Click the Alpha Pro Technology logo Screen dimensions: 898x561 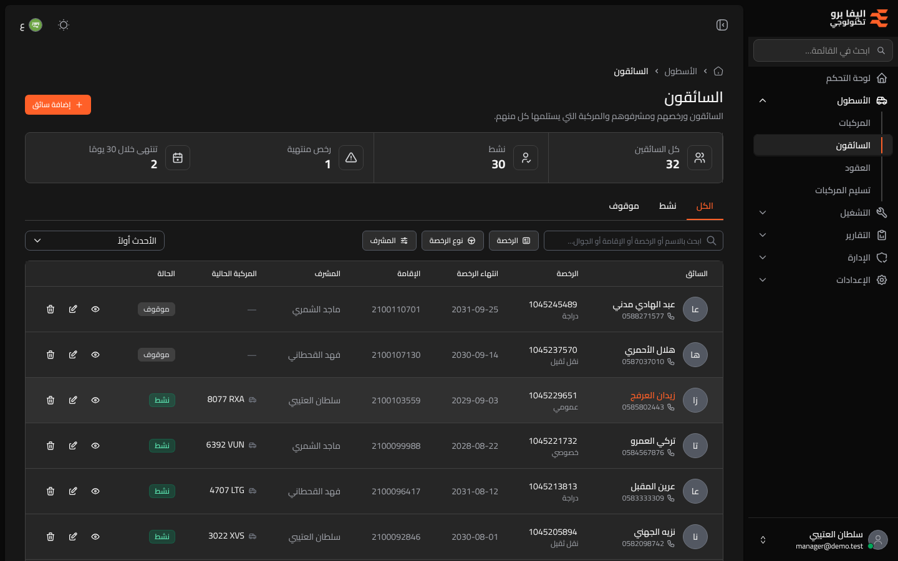pyautogui.click(x=859, y=18)
